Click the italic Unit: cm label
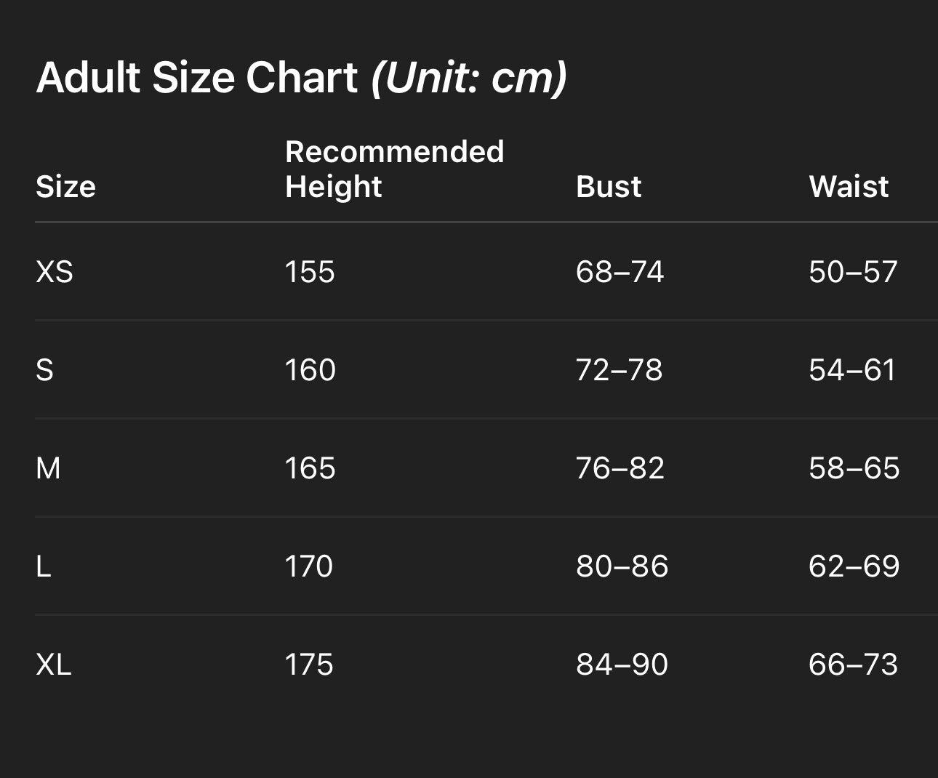The image size is (938, 778). pyautogui.click(x=469, y=77)
